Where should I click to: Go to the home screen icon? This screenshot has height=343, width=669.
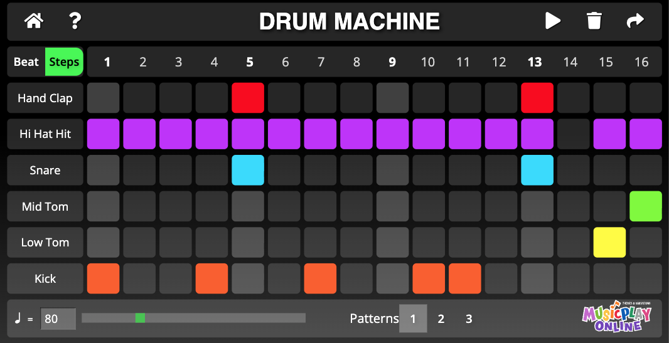tap(34, 21)
